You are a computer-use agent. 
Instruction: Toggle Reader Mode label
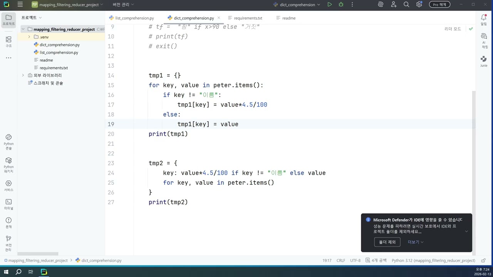(453, 29)
